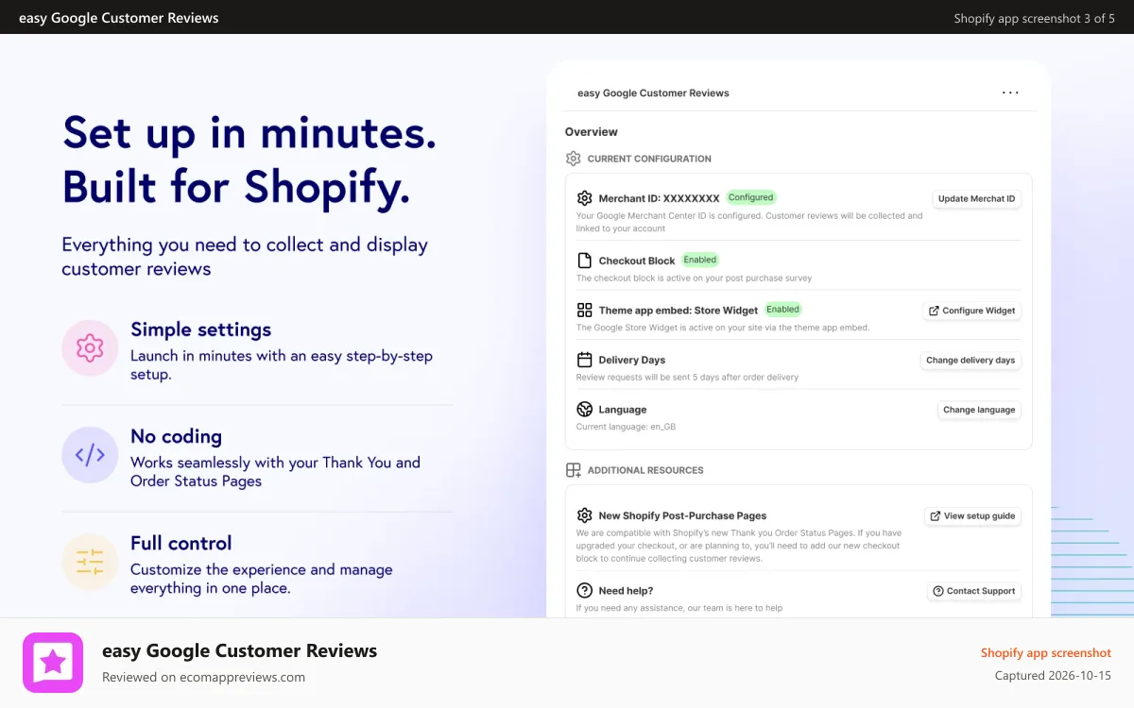Screen dimensions: 1134x708
Task: Click the Simple settings heading
Action: [x=200, y=329]
